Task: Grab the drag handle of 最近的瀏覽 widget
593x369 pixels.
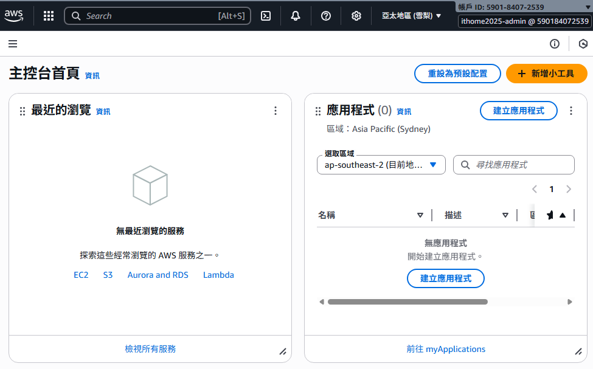Action: pyautogui.click(x=23, y=111)
